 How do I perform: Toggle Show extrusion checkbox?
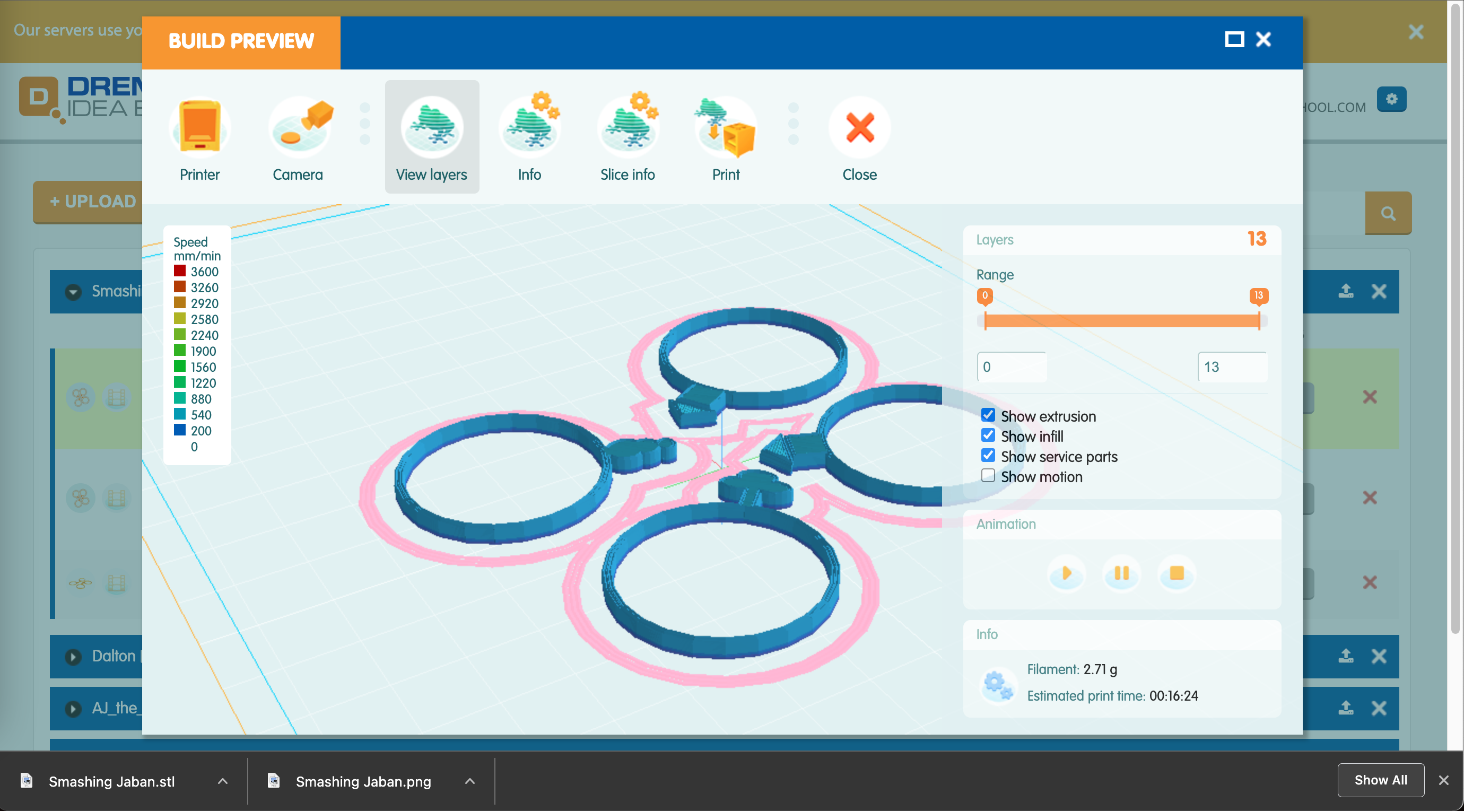(988, 414)
